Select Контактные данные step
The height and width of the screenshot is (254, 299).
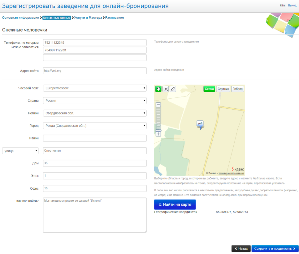[x=57, y=18]
